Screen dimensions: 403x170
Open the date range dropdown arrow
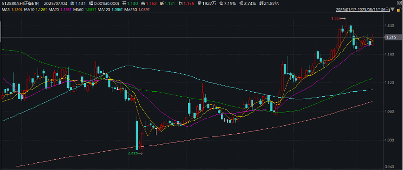coord(392,10)
